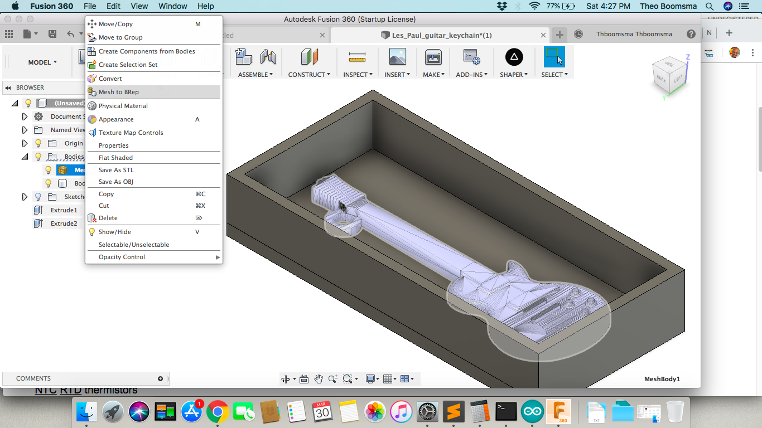The image size is (762, 428).
Task: Open Sublime Text from the Dock
Action: click(454, 412)
